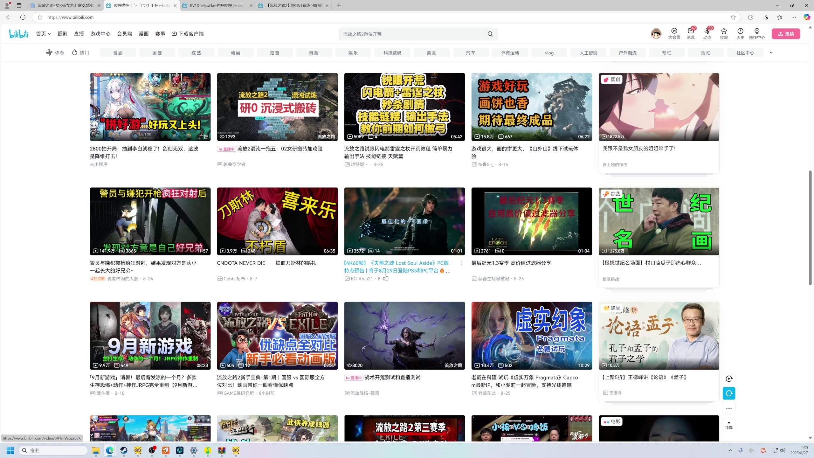Click the page vertical scrollbar

810,228
